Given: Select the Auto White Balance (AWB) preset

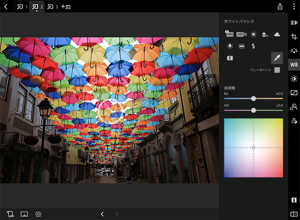Looking at the screenshot, I should tap(229, 34).
